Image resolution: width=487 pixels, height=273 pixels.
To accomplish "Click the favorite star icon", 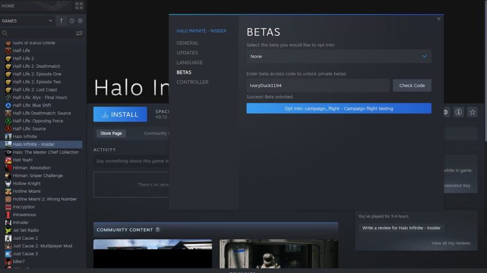I will point(473,112).
